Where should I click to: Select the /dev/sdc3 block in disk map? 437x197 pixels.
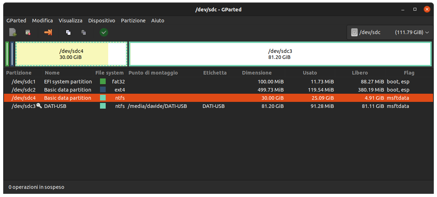pos(280,54)
